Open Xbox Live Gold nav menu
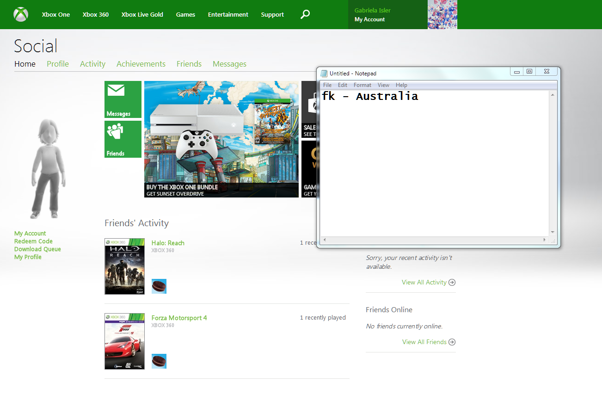 142,14
